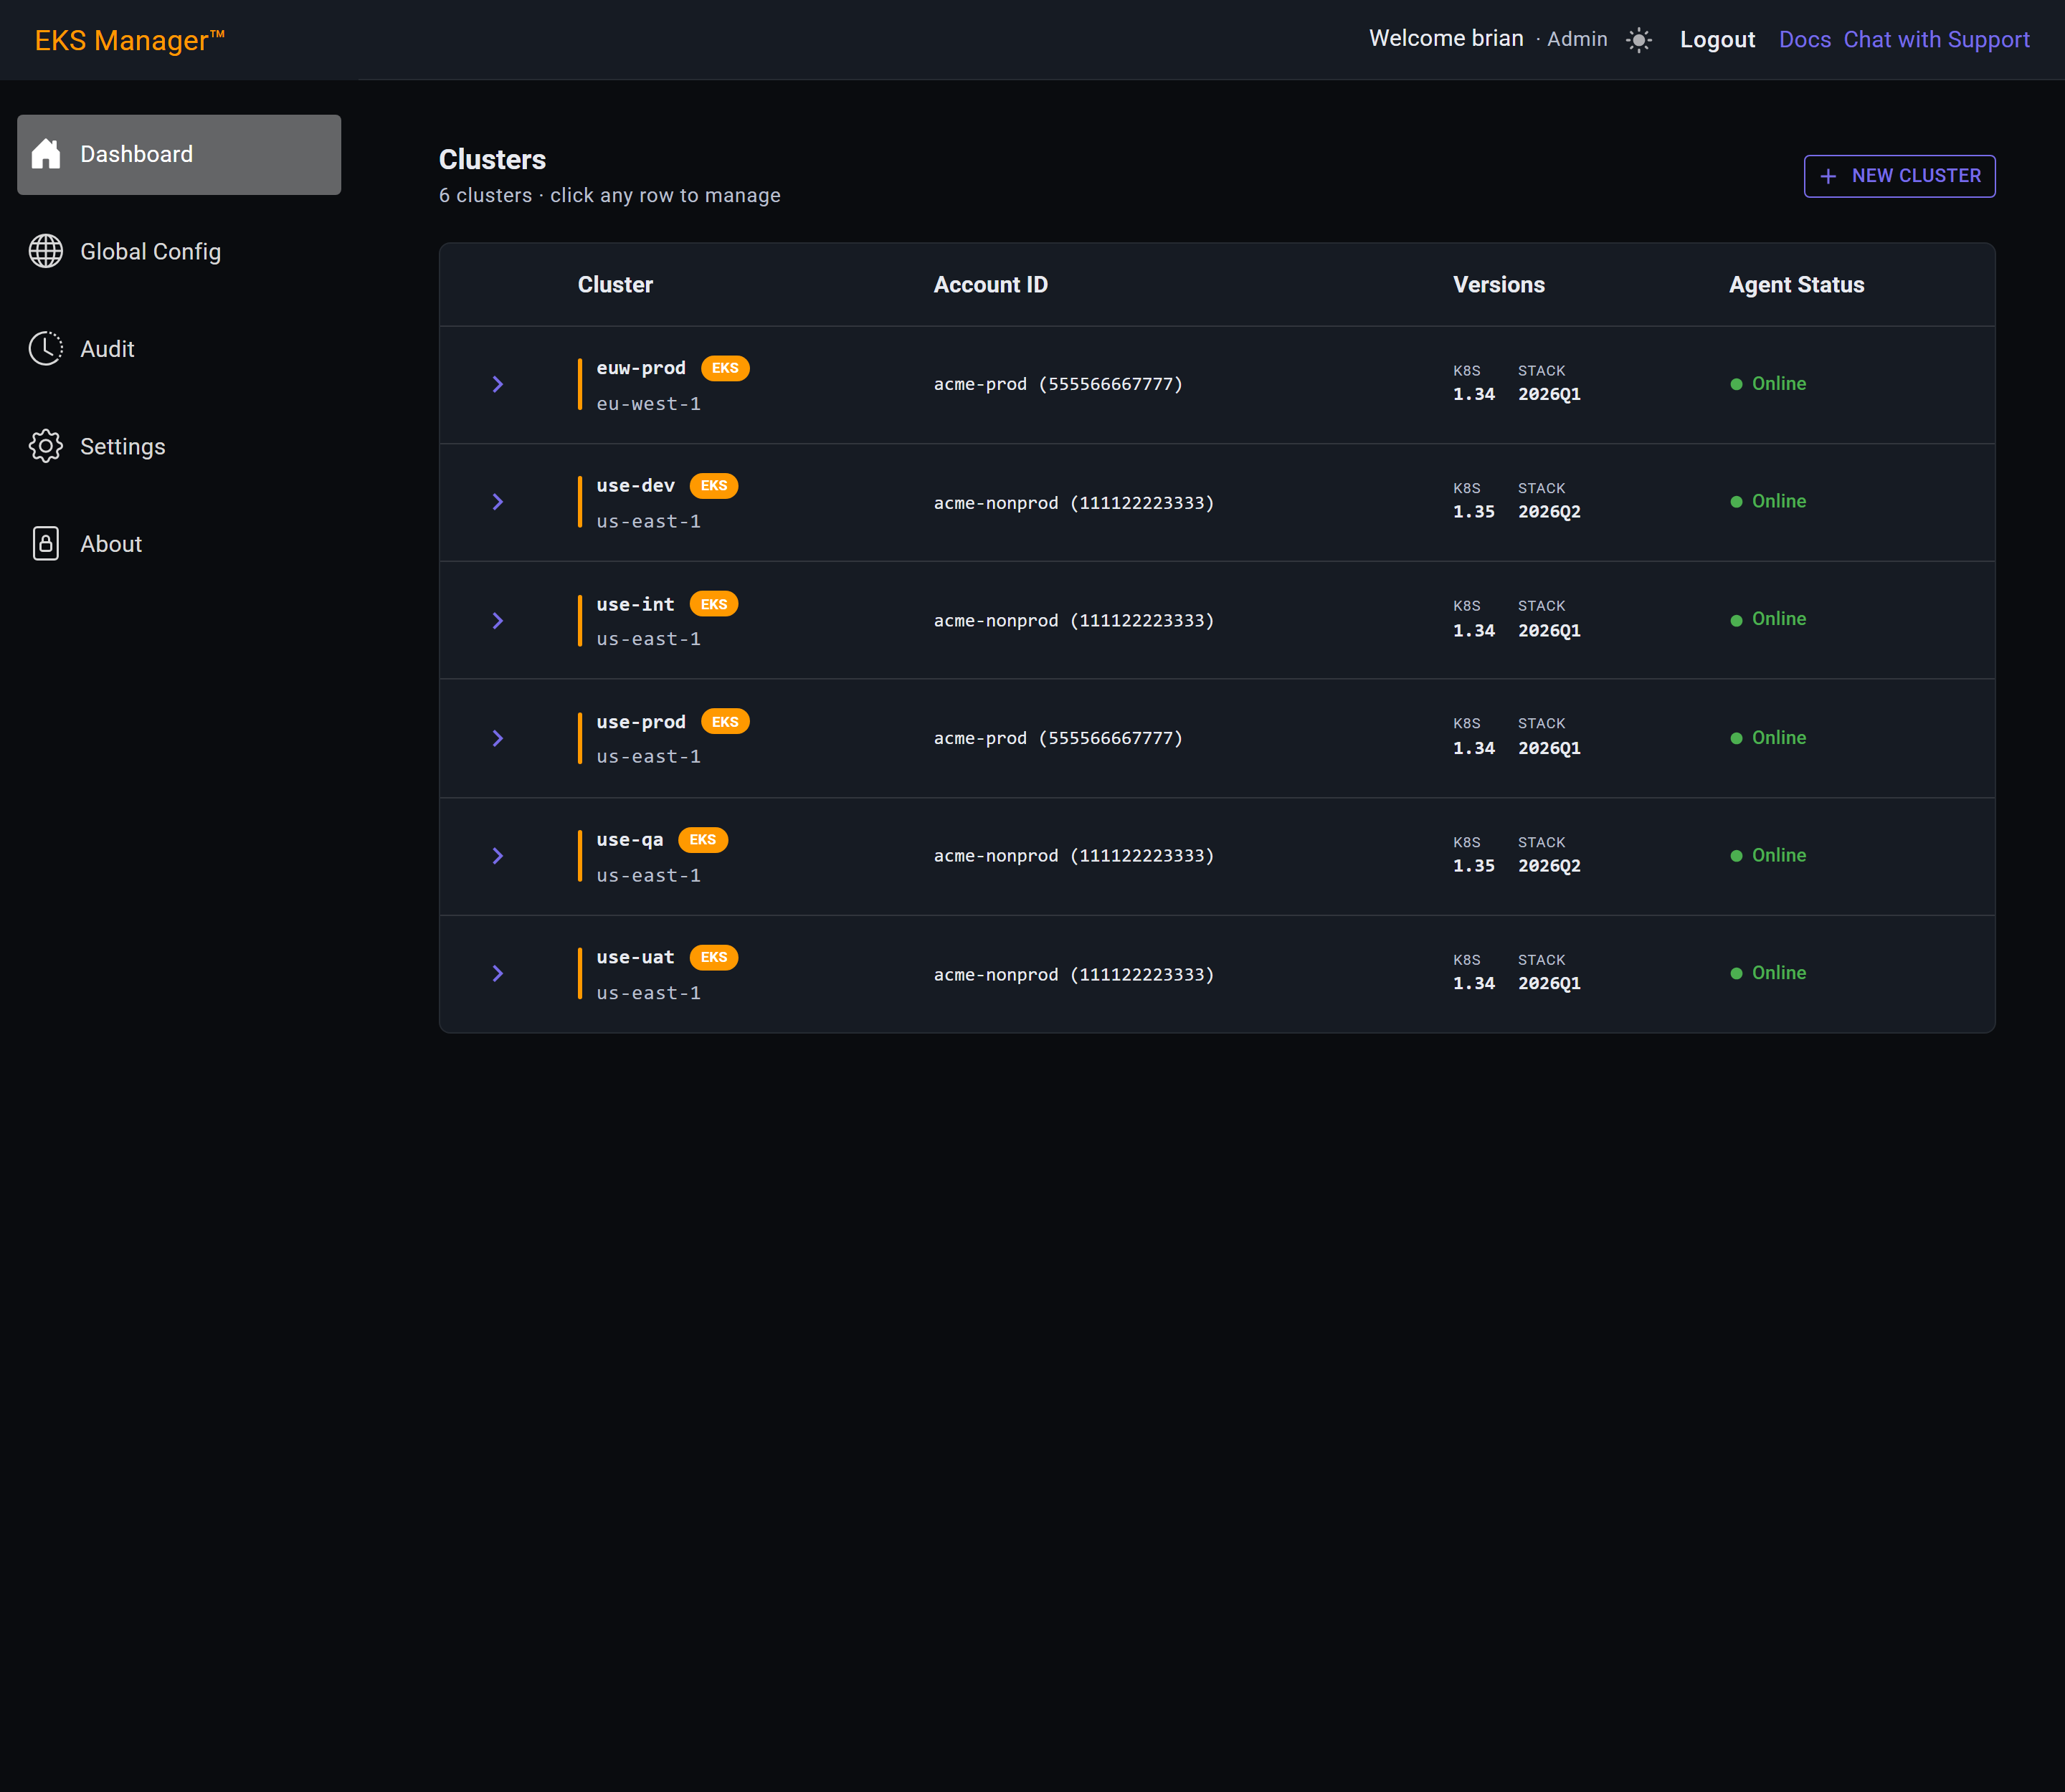Click account ID in use-uat row
This screenshot has height=1792, width=2065.
(x=1073, y=974)
